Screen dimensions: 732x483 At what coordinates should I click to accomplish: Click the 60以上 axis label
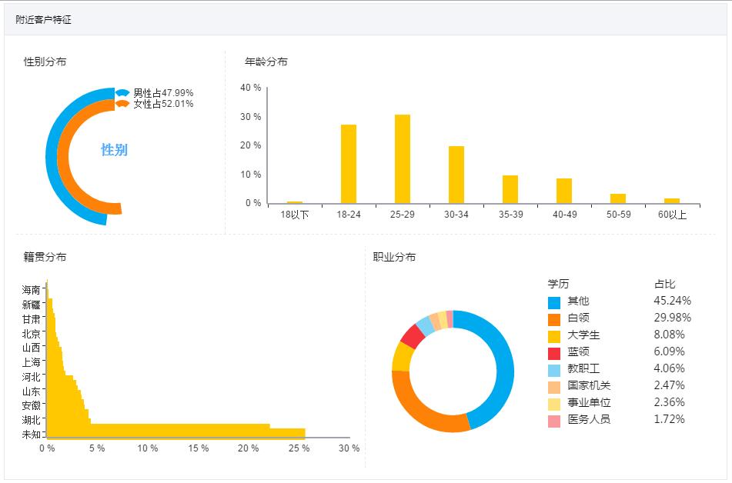672,215
